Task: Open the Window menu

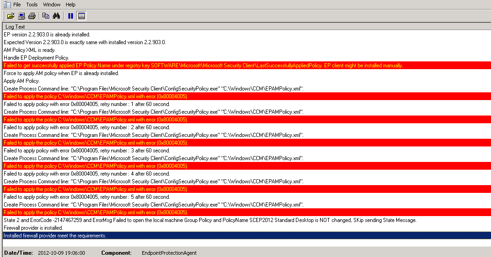Action: 52,5
